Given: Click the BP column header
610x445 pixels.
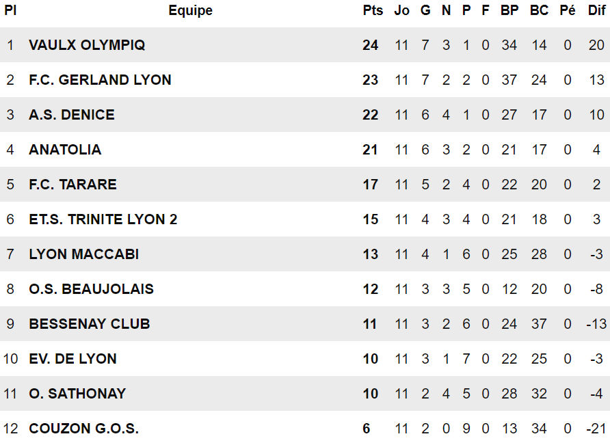Looking at the screenshot, I should [x=509, y=10].
